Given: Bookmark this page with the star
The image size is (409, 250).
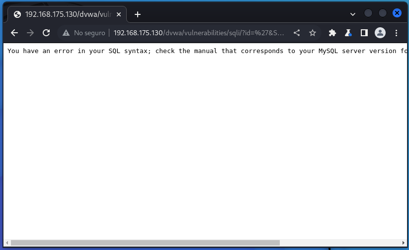Looking at the screenshot, I should pos(313,33).
